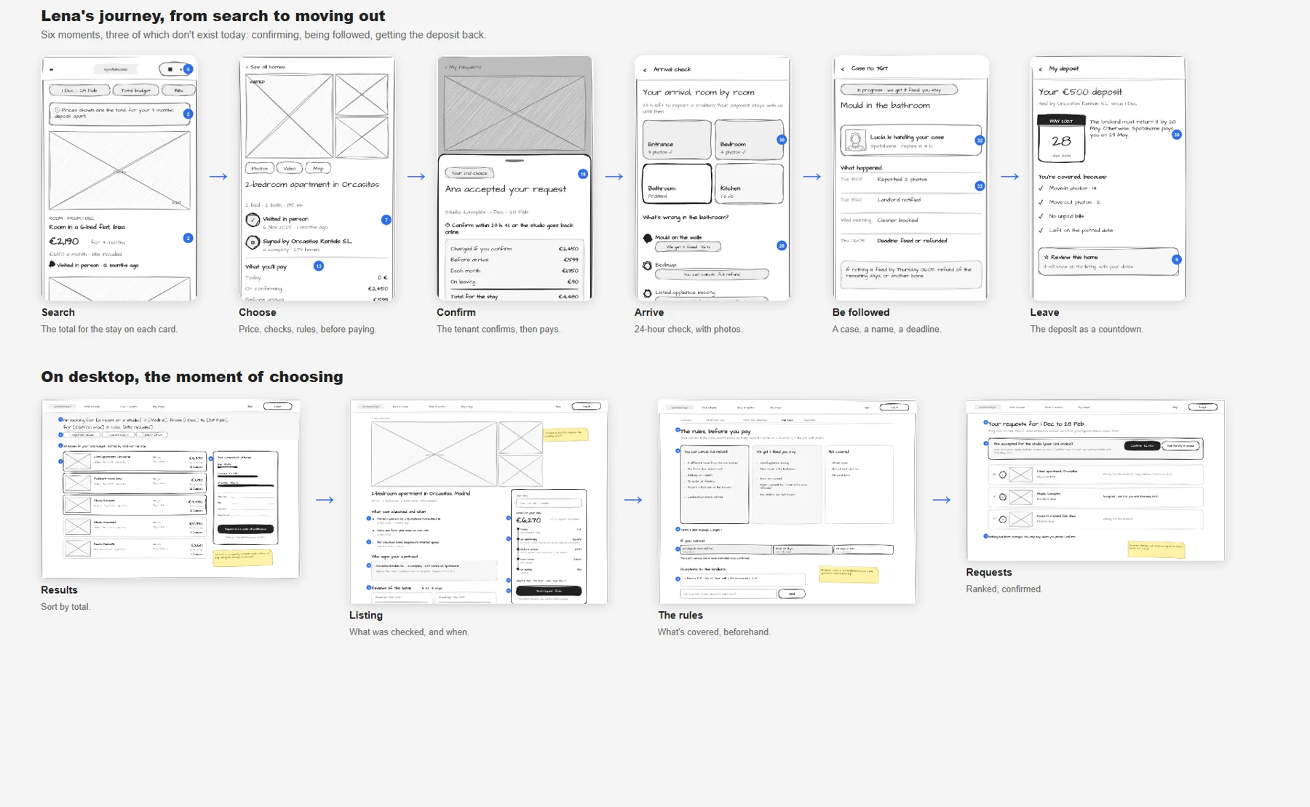Image resolution: width=1310 pixels, height=807 pixels.
Task: Select the Video tab on Choose screen
Action: (x=290, y=168)
